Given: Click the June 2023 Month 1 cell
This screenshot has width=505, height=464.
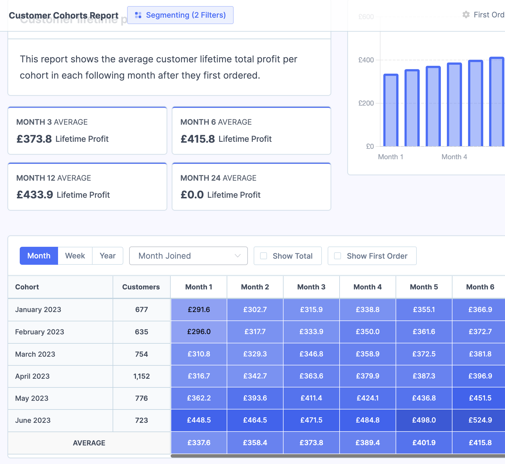Looking at the screenshot, I should click(199, 420).
